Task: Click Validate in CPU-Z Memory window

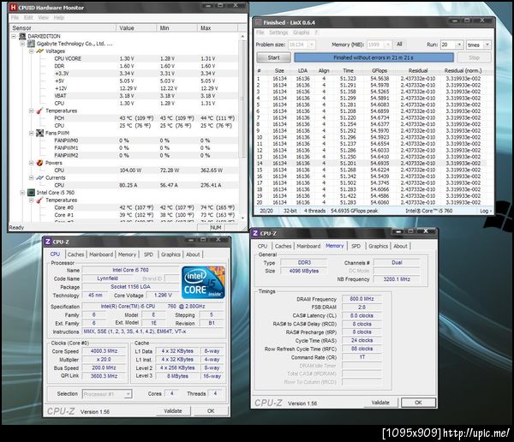Action: click(380, 403)
